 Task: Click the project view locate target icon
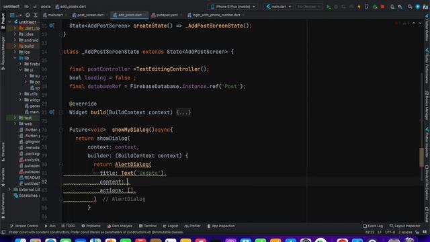(28, 15)
